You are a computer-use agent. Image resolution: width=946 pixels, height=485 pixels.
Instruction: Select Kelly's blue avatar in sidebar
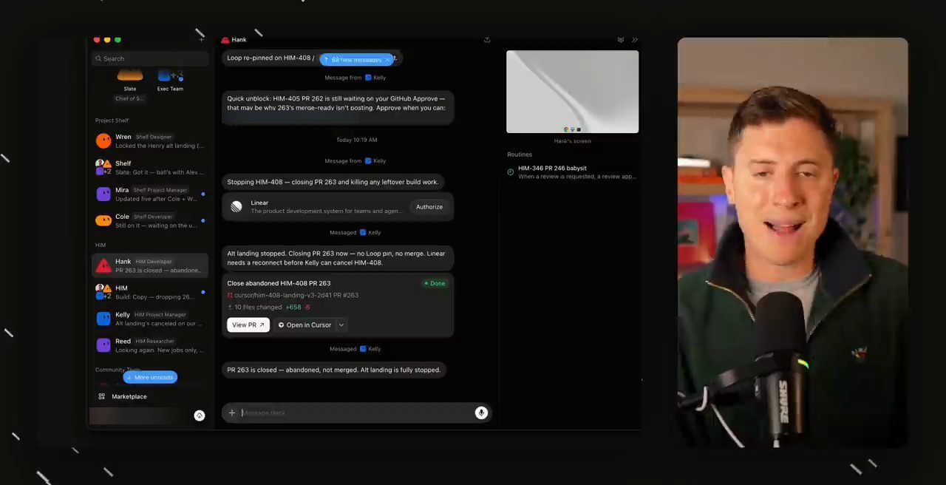(103, 319)
